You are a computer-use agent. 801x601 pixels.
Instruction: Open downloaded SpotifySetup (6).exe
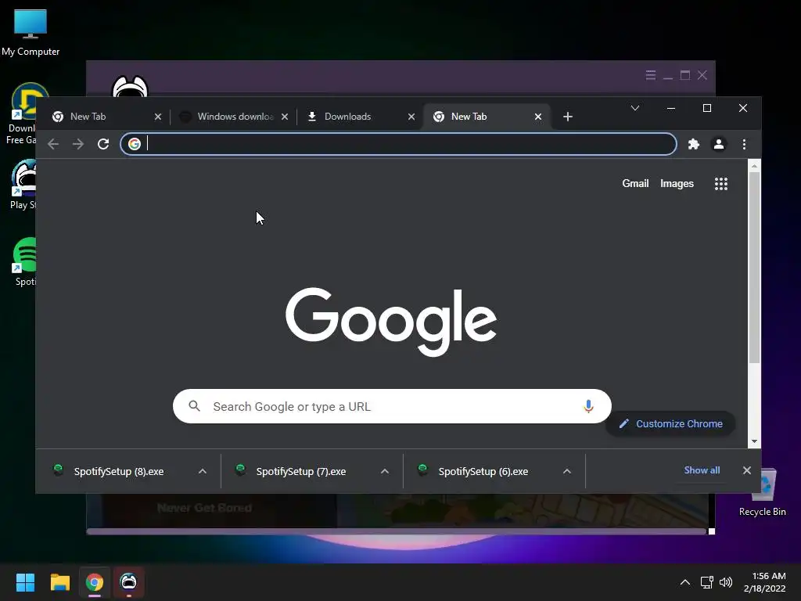point(483,471)
